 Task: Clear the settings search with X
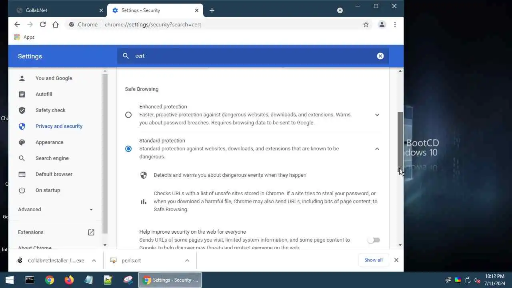pyautogui.click(x=380, y=56)
